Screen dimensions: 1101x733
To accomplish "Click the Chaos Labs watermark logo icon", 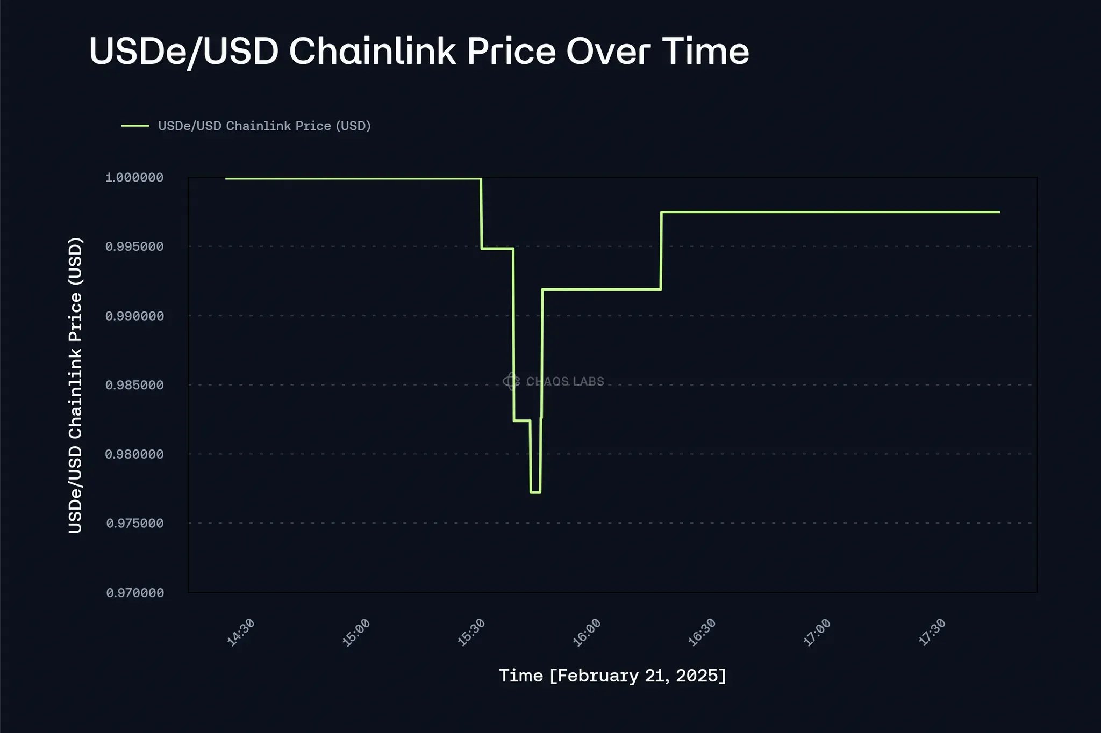I will pyautogui.click(x=511, y=381).
